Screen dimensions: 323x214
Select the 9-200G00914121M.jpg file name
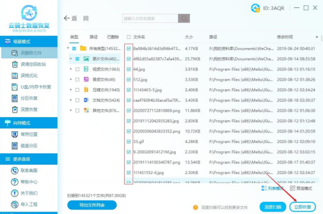click(155, 152)
